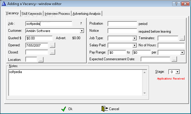This screenshot has width=191, height=114.
Task: Expand the Salary Paid dropdown
Action: click(x=134, y=45)
